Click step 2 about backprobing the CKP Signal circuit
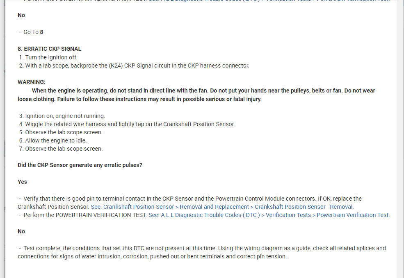The height and width of the screenshot is (278, 404). pos(137,66)
